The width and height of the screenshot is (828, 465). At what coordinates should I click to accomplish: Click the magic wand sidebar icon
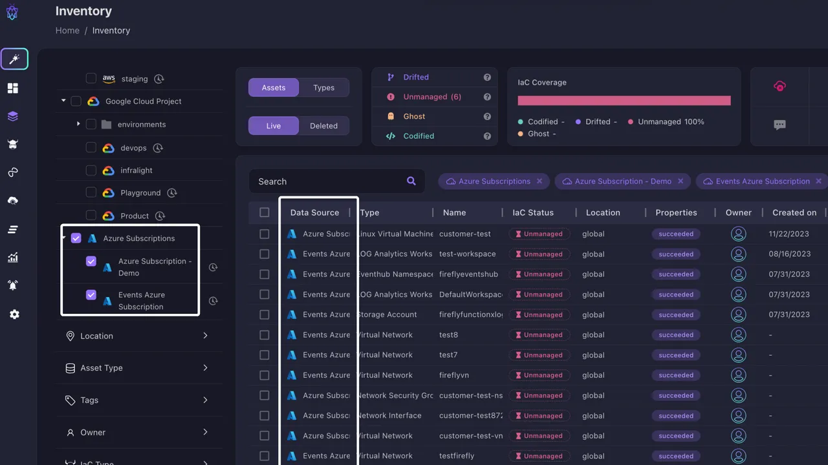(14, 59)
